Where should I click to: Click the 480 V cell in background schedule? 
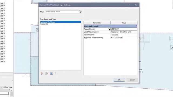pyautogui.click(x=2, y=46)
